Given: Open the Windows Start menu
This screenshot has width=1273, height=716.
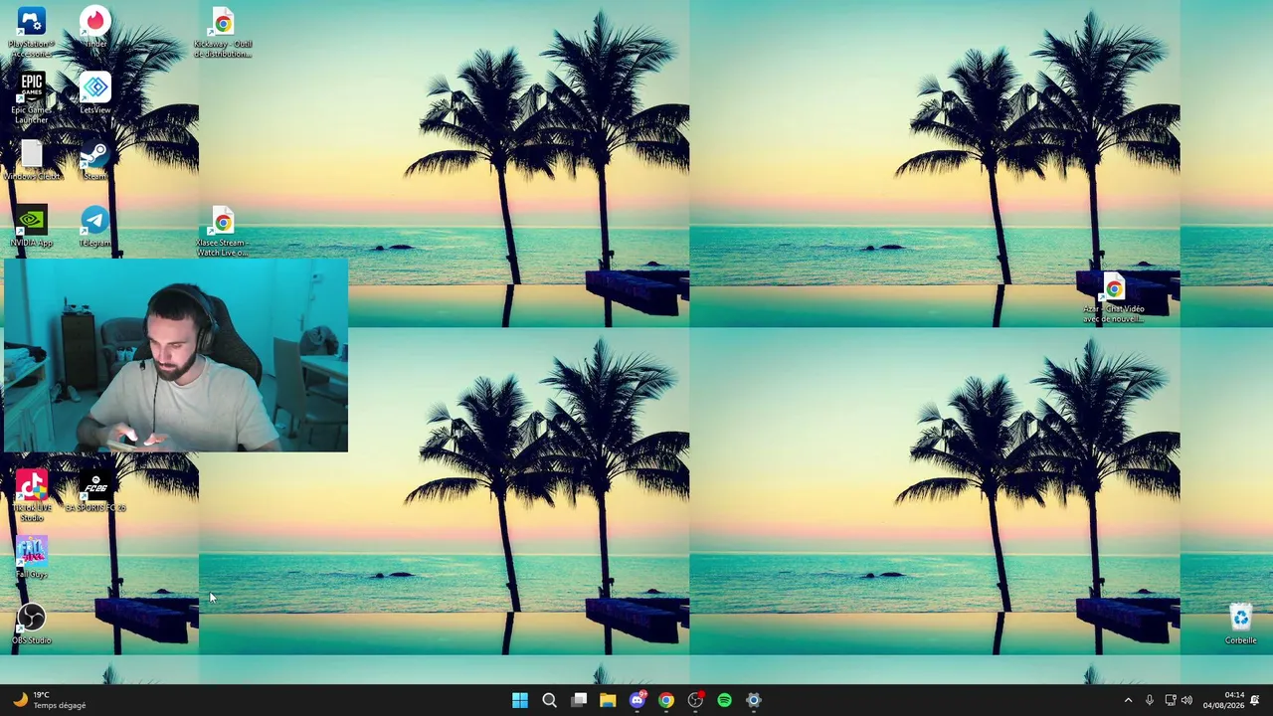Looking at the screenshot, I should coord(520,700).
